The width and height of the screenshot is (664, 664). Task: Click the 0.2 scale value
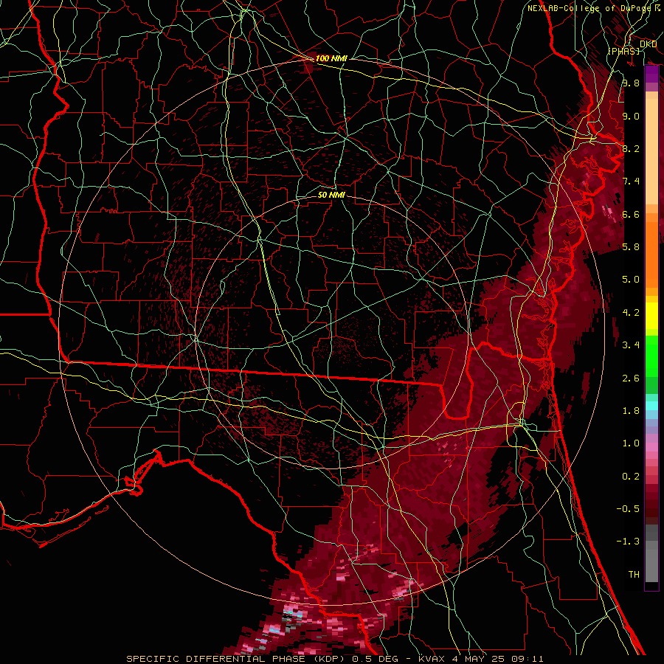tap(631, 477)
